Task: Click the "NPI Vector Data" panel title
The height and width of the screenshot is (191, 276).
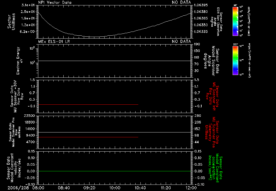Action: click(x=55, y=2)
